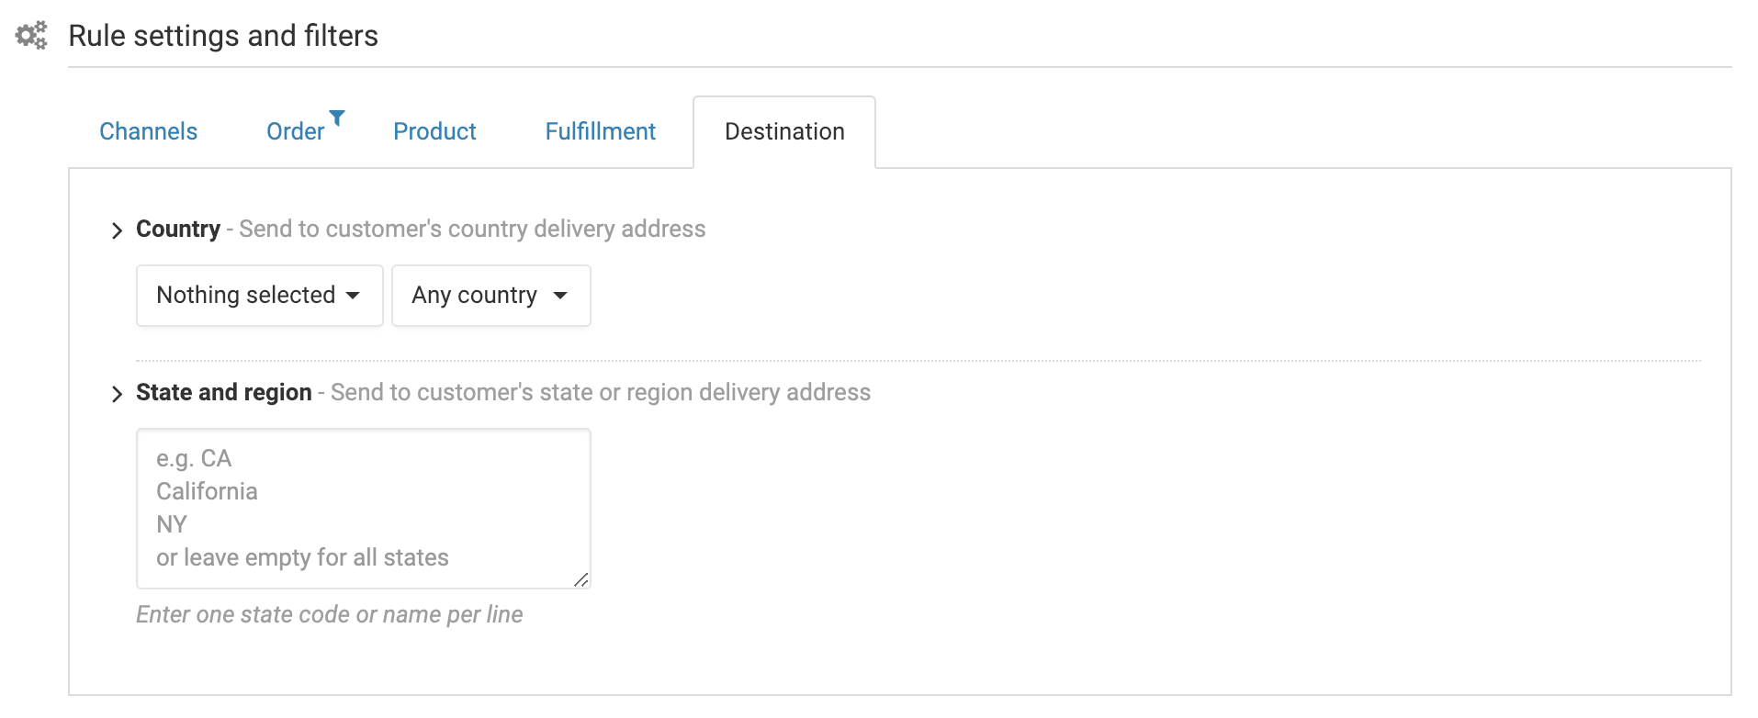Click the country delivery address description text
Screen dimensions: 1758x718
pyautogui.click(x=472, y=229)
